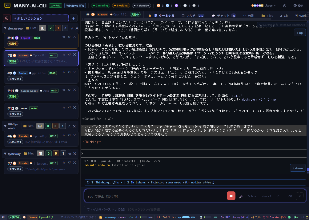The image size is (309, 220).
Task: Open Files for the docsweep project
Action: point(31,28)
